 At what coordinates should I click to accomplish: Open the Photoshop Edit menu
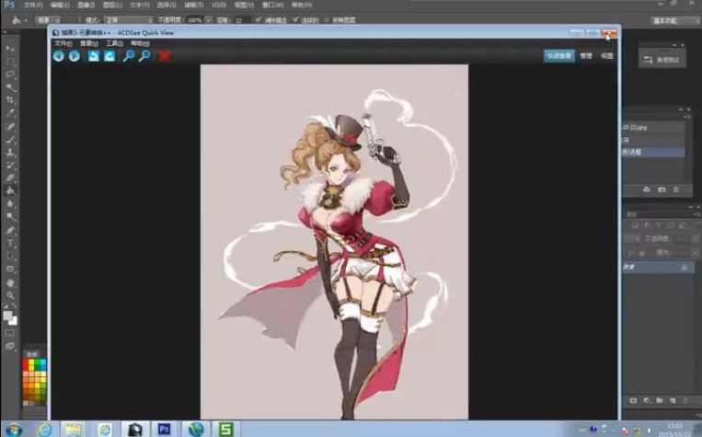coord(60,5)
